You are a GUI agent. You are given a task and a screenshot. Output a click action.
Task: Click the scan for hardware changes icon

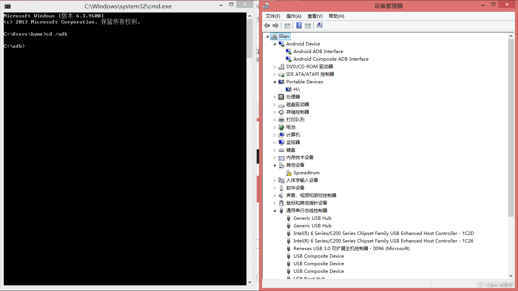pyautogui.click(x=320, y=25)
